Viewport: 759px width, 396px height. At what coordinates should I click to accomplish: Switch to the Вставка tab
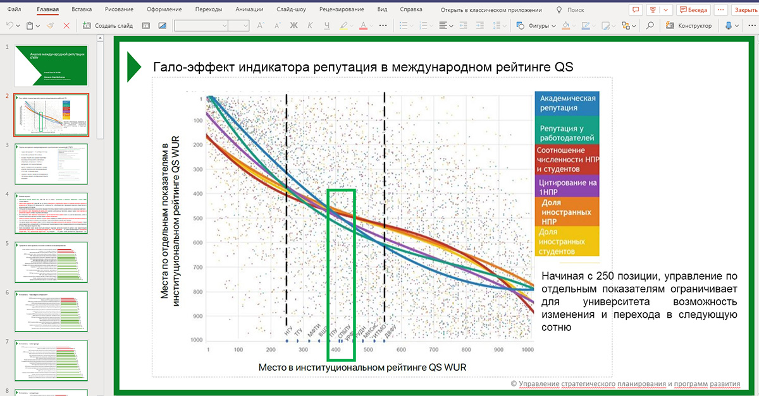pos(82,10)
